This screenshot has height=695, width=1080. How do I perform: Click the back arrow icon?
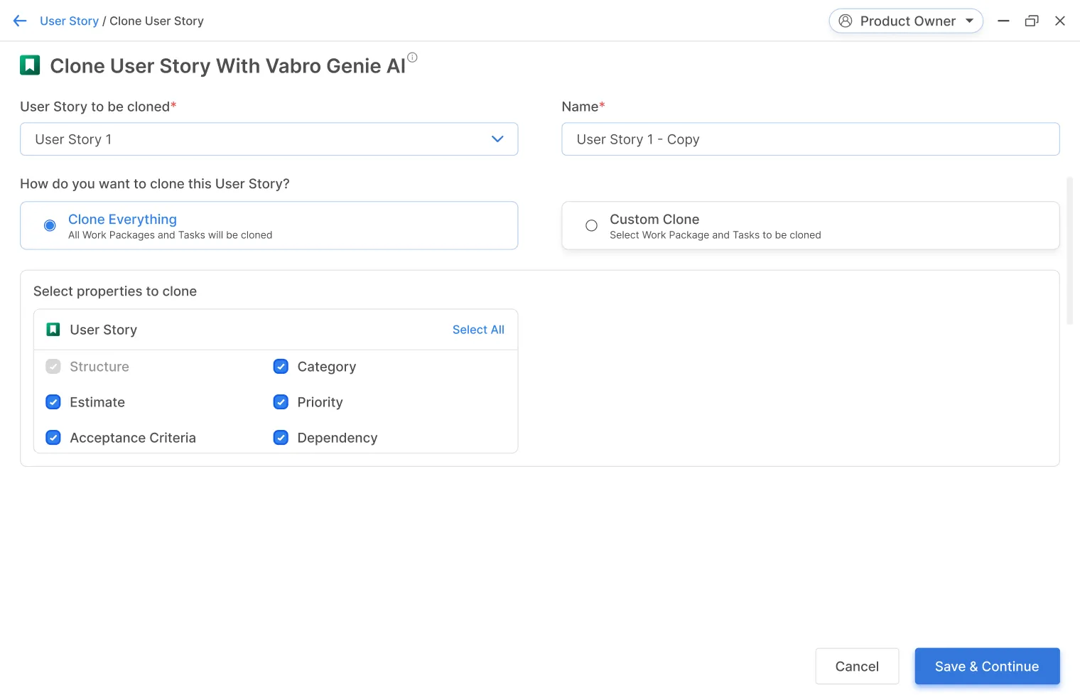(x=20, y=21)
